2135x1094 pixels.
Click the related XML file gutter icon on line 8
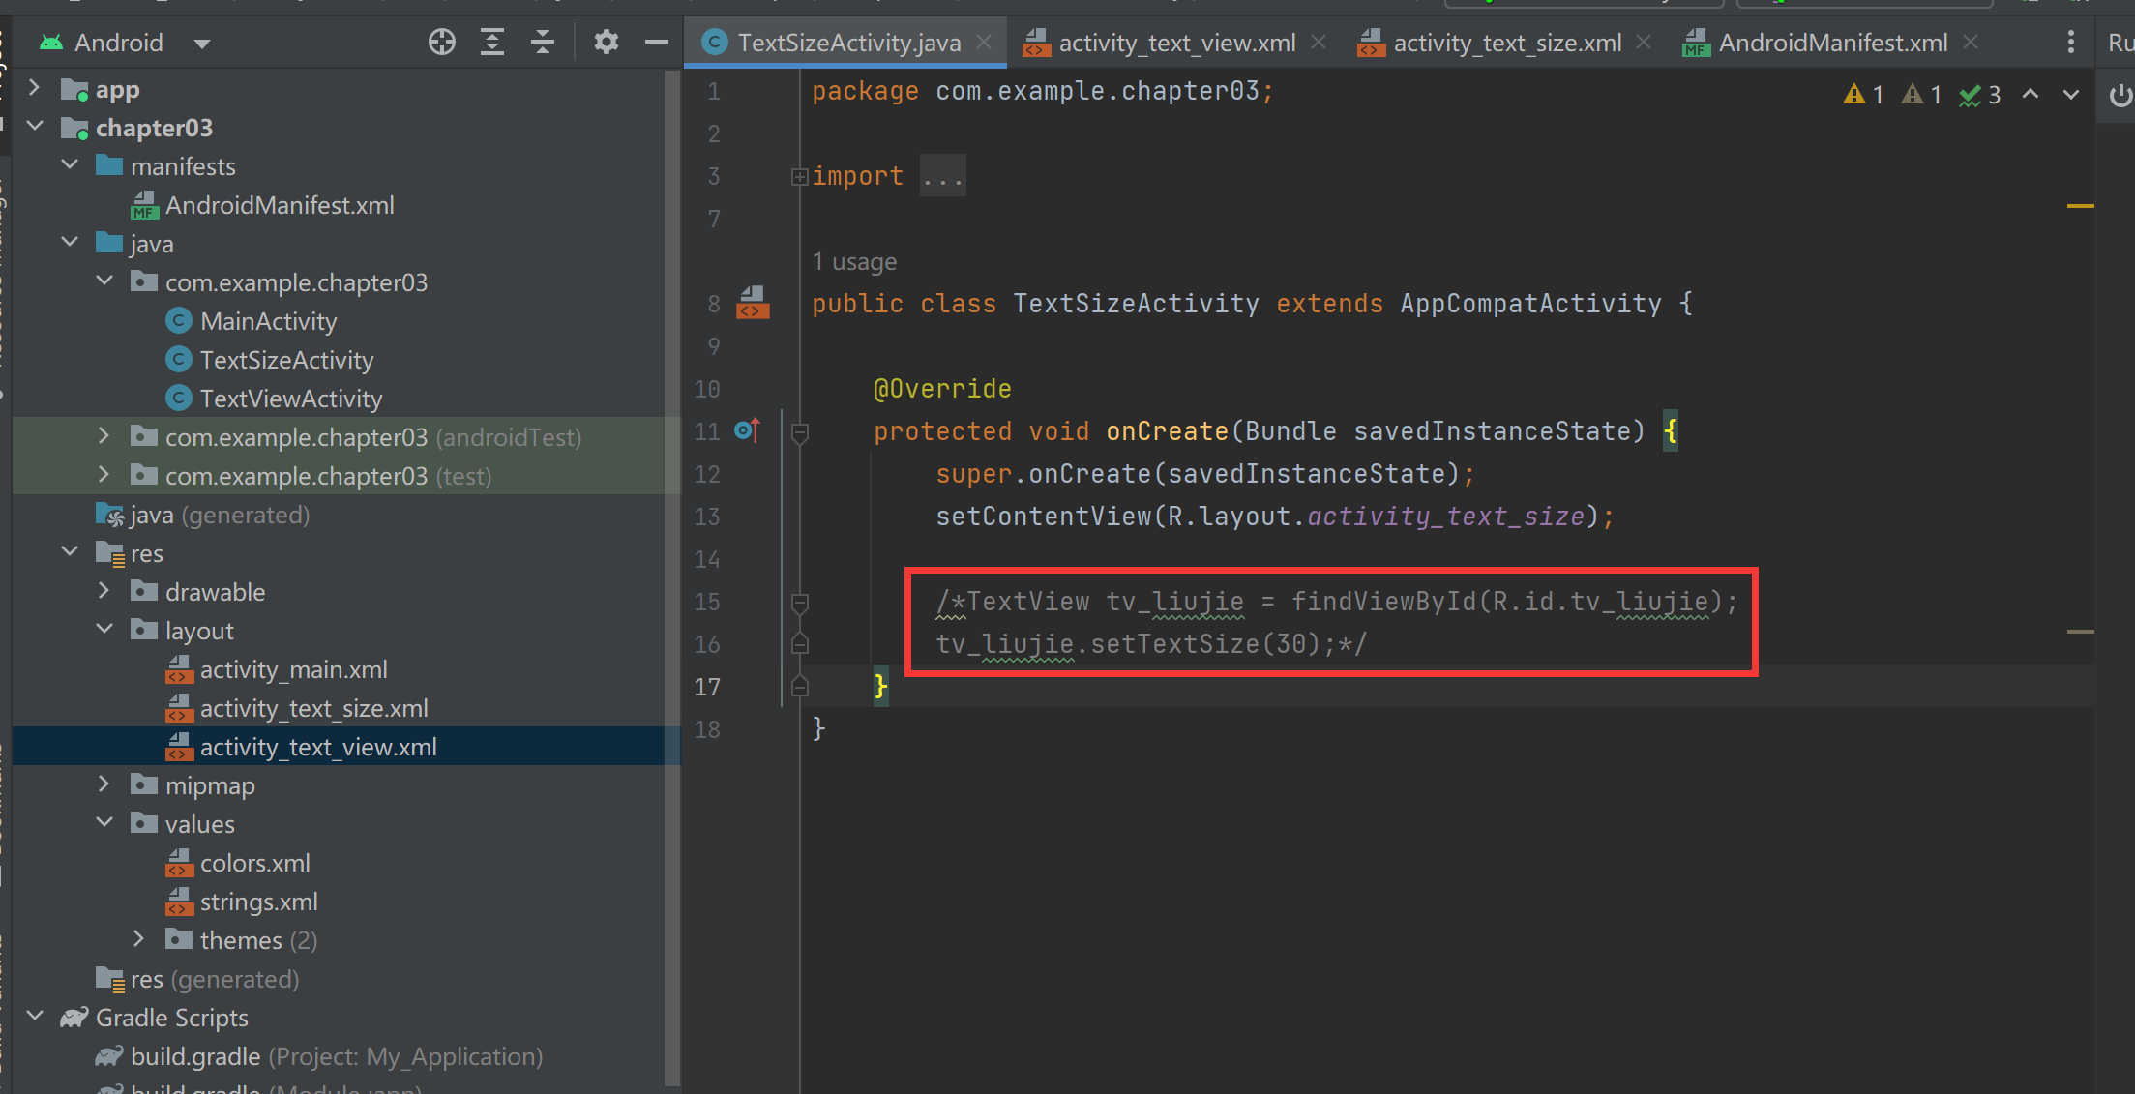pos(753,303)
